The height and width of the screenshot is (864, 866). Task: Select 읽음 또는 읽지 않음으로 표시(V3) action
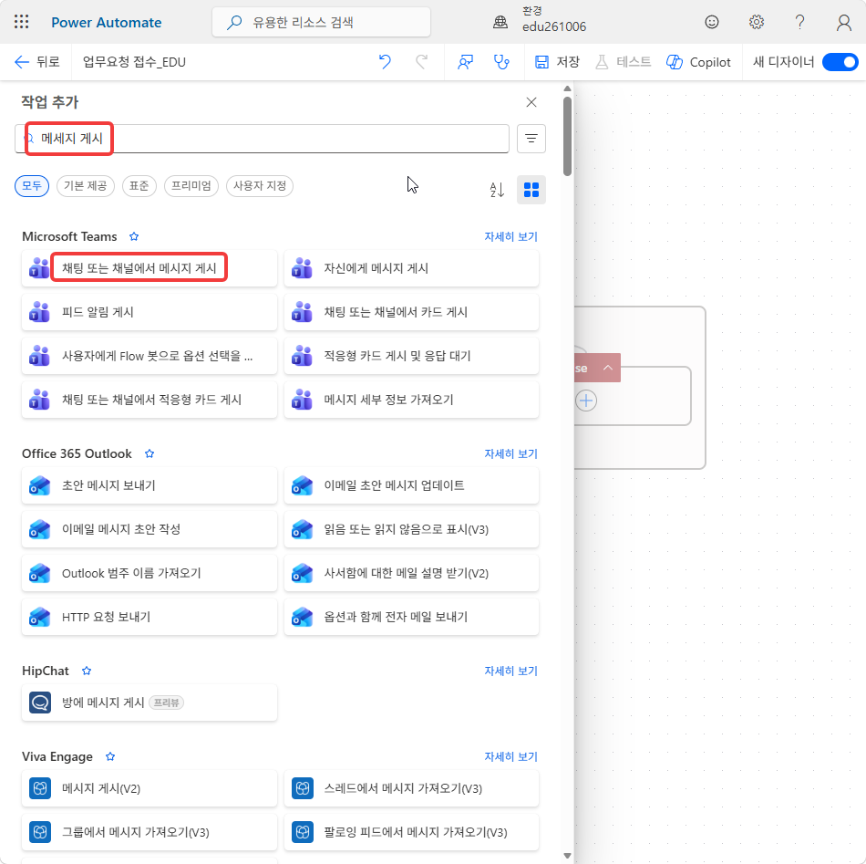(411, 529)
